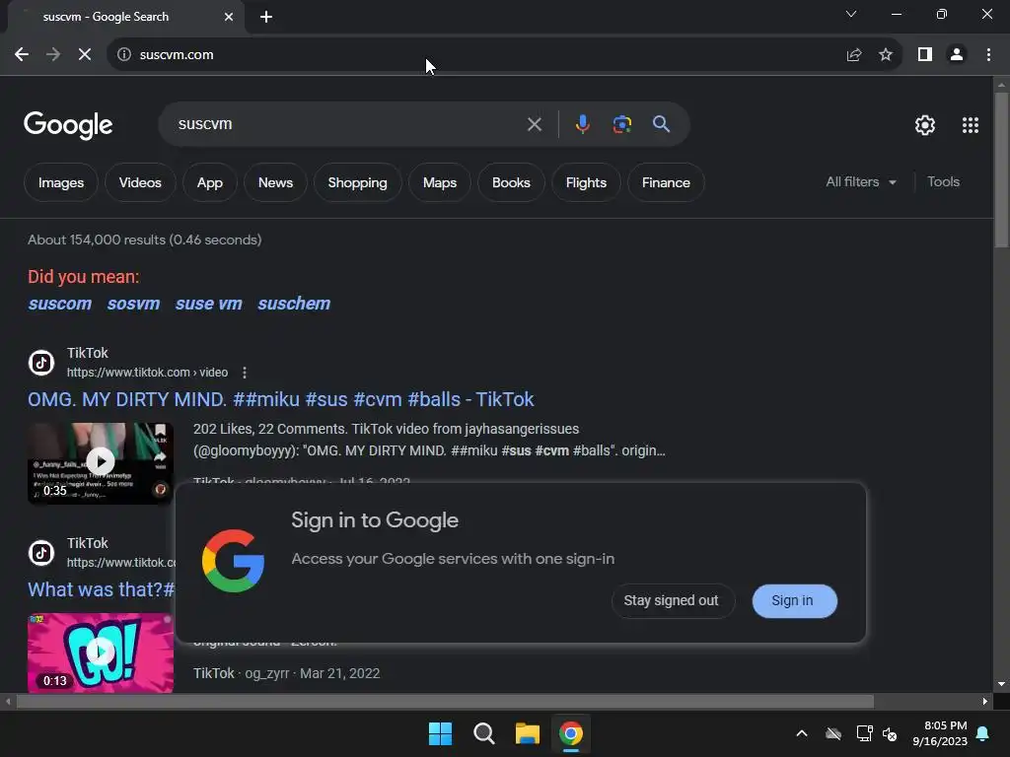Filter results by App

[x=209, y=182]
